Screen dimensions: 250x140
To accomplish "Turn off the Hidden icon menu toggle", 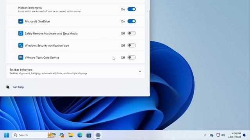I will [132, 9].
